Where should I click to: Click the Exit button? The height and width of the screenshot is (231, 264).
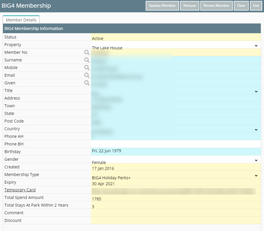click(256, 6)
